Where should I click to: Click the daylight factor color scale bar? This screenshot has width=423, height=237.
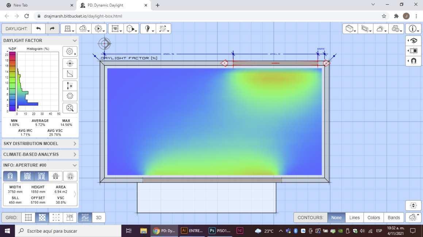[x=12, y=81]
